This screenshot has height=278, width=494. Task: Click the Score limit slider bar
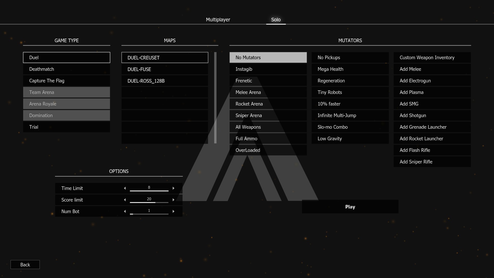(x=149, y=202)
